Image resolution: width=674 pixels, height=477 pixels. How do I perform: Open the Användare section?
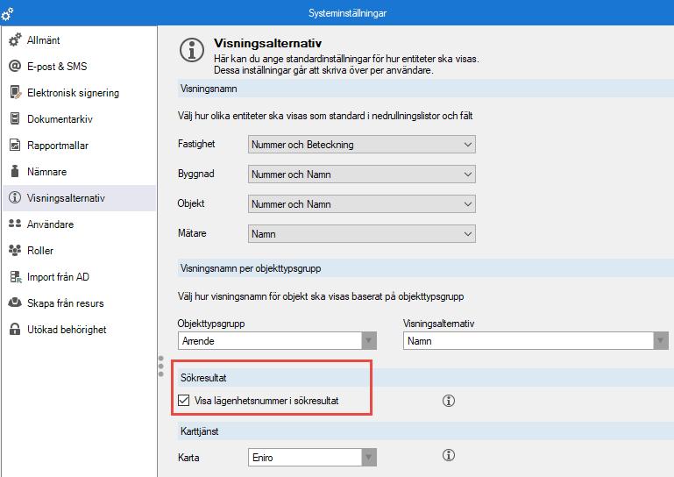pyautogui.click(x=80, y=224)
